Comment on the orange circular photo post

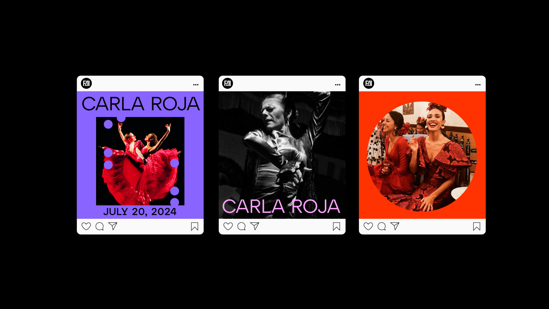pos(382,226)
